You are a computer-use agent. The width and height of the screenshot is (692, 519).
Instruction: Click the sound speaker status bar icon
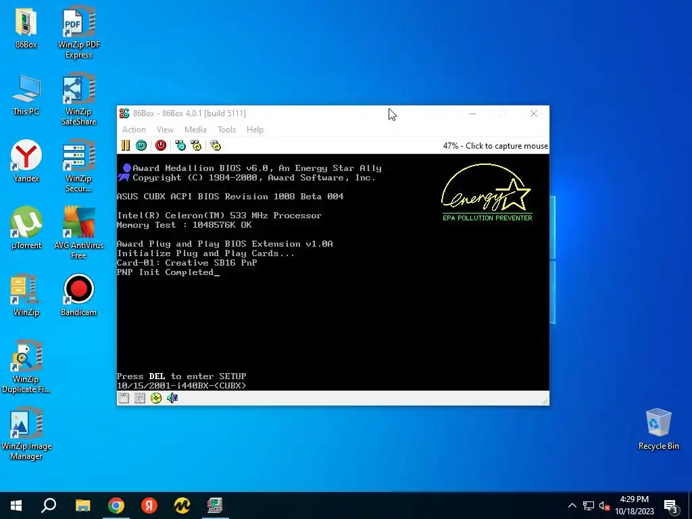tap(172, 398)
